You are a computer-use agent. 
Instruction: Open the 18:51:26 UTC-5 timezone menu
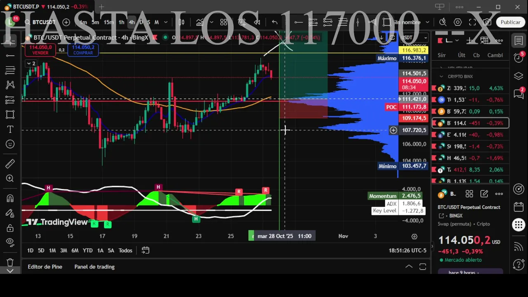coord(407,250)
